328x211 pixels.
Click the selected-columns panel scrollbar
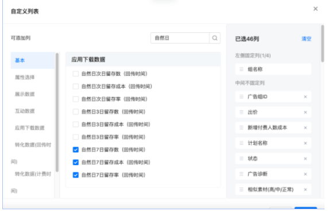tap(322, 44)
